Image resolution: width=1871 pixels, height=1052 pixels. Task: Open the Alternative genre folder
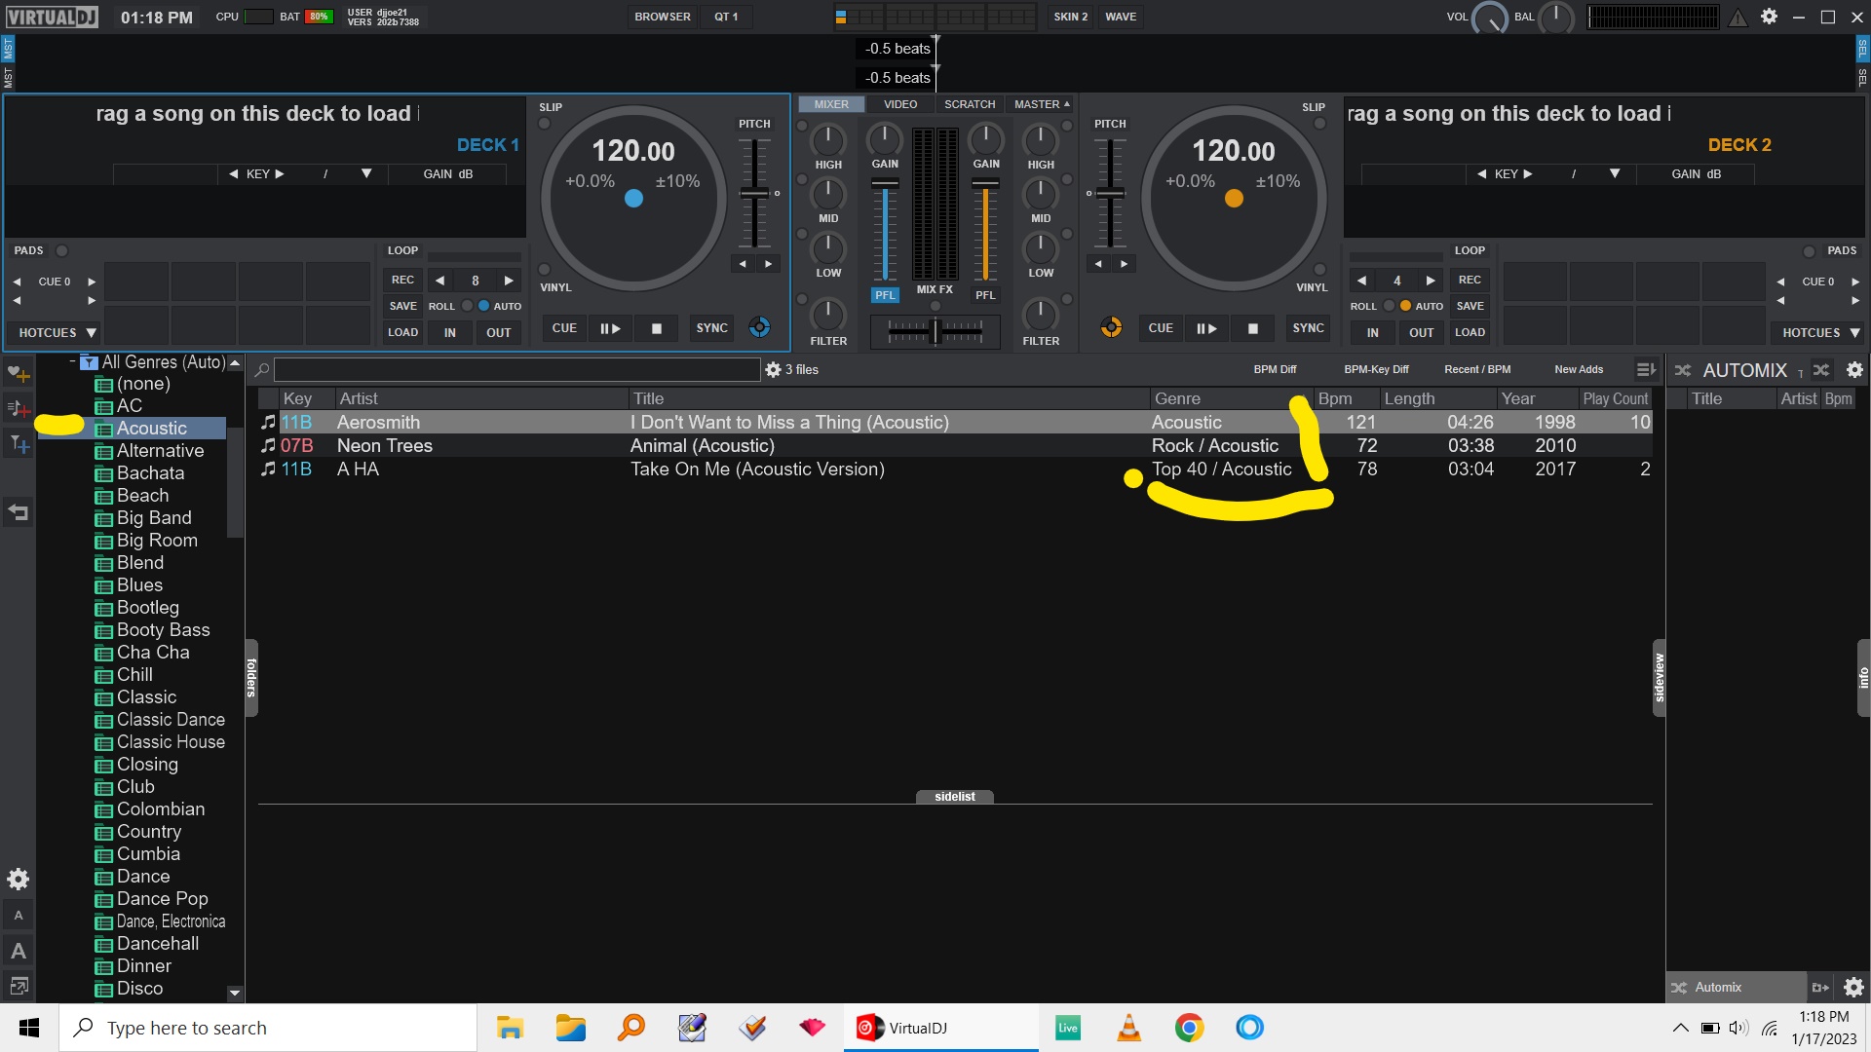[160, 451]
